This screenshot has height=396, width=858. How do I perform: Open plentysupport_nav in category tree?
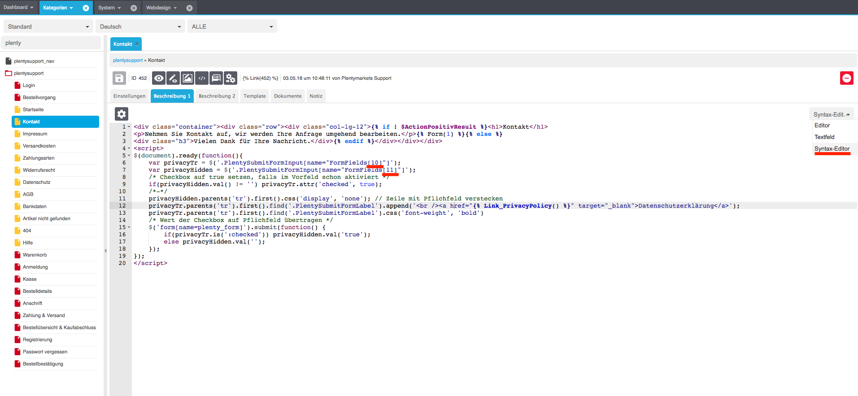tap(34, 61)
